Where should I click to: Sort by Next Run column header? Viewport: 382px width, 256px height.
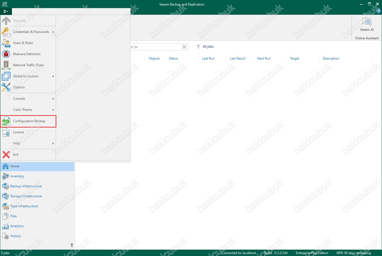coord(264,58)
